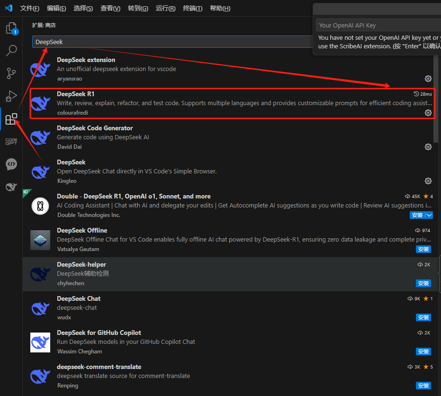The image size is (441, 396).
Task: Select the DeepSeek for GitHub Copilot title
Action: tap(99, 333)
